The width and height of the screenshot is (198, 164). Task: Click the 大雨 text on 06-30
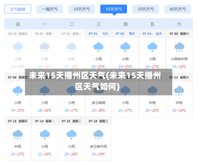click(x=45, y=59)
